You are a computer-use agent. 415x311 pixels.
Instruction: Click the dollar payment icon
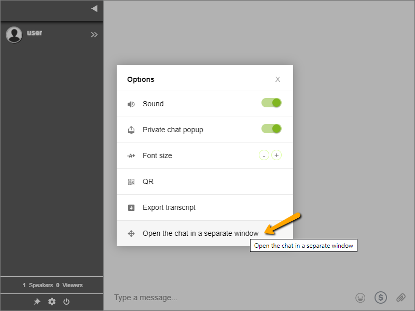(381, 298)
